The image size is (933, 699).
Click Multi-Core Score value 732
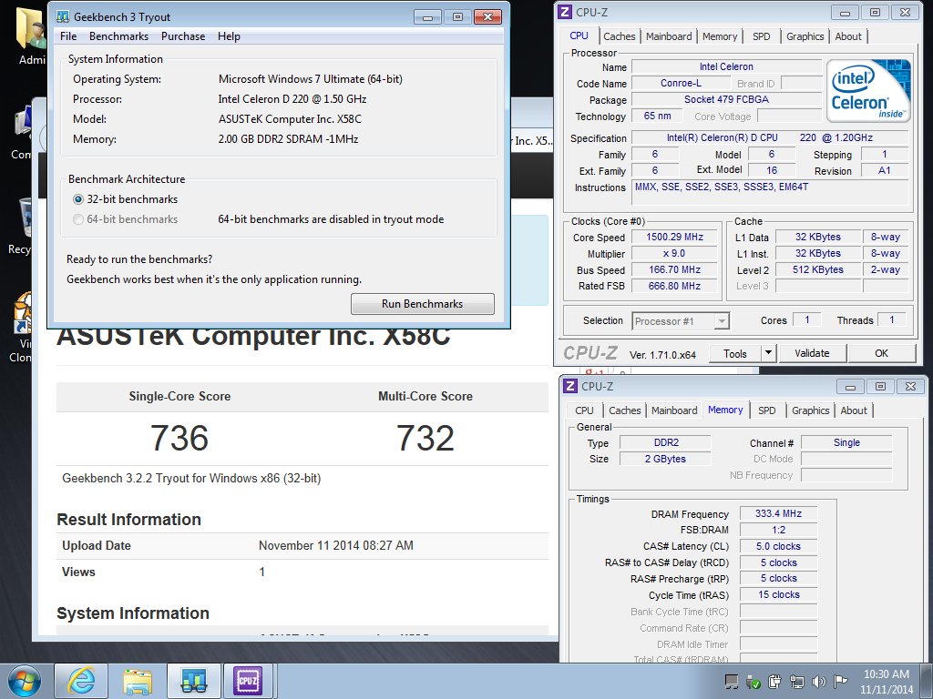[x=425, y=438]
